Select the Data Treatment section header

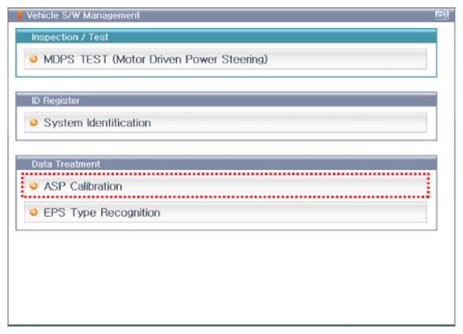pyautogui.click(x=227, y=163)
